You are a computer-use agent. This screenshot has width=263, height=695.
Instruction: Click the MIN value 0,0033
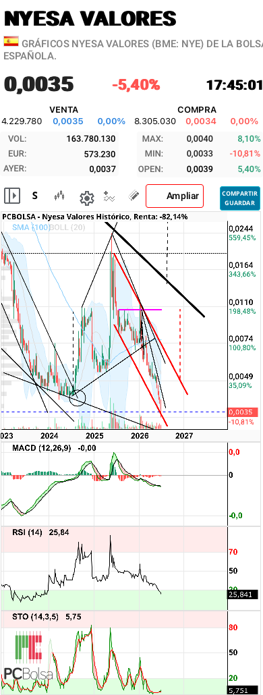click(x=200, y=154)
